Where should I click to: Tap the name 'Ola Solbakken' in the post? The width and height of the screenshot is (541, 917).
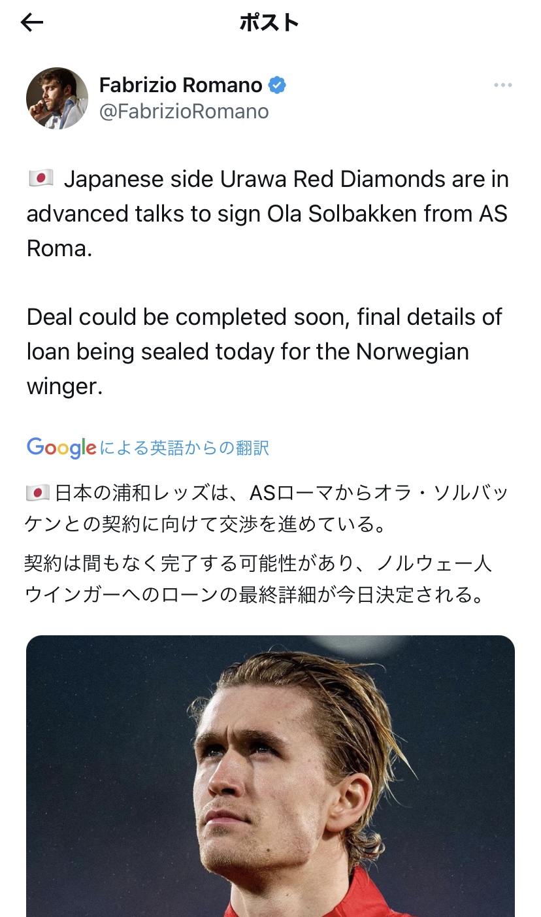point(349,214)
